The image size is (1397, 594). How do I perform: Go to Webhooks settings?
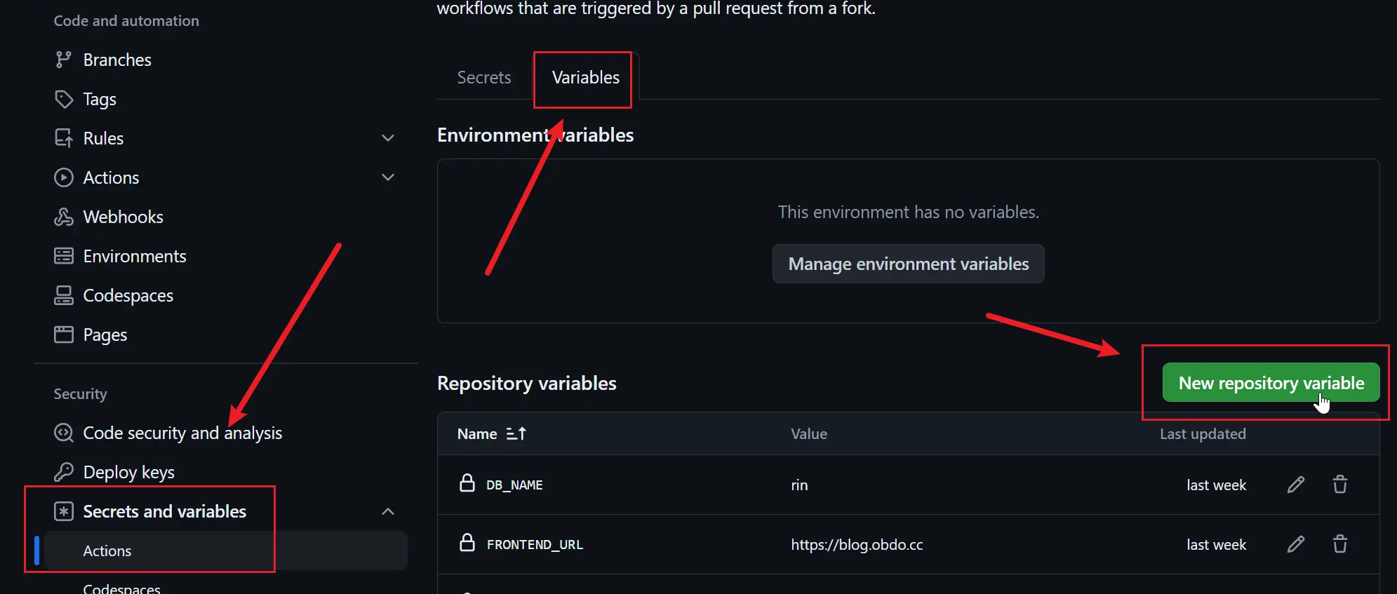[x=123, y=217]
